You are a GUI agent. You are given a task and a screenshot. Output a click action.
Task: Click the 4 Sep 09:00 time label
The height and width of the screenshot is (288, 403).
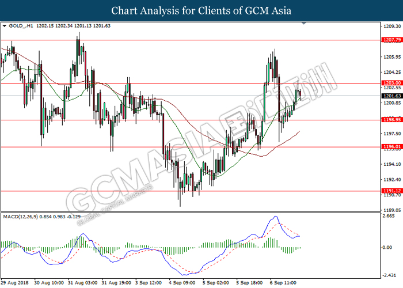183,283
